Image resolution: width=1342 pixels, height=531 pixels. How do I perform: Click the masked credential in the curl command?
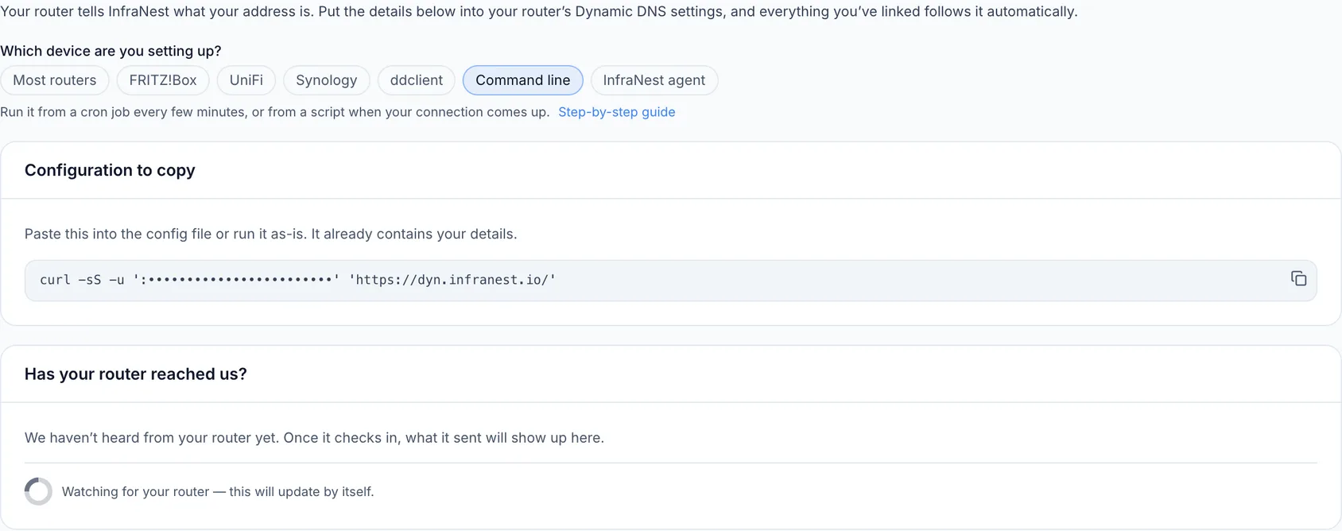click(x=240, y=280)
